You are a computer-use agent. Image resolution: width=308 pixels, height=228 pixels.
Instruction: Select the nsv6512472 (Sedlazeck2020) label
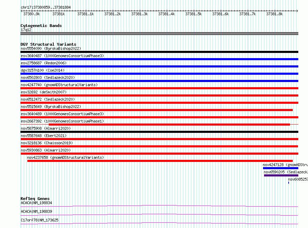48,99
